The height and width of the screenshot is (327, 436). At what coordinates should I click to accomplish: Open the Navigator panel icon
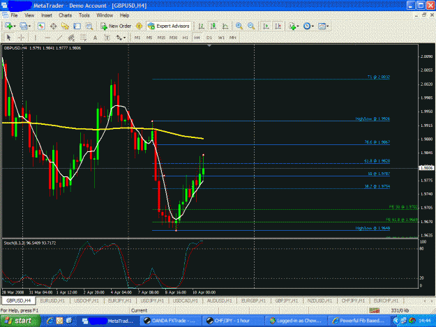[x=65, y=26]
